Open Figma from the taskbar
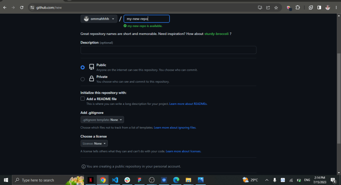The image size is (341, 185). click(139, 180)
